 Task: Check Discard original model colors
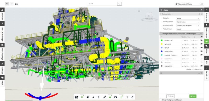point(161,100)
